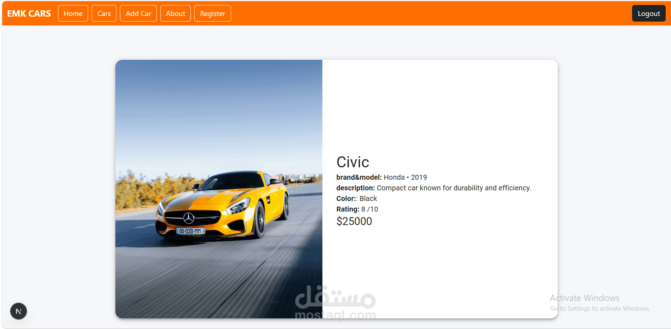Viewport: 671px width, 329px height.
Task: Click the description text about durability
Action: coord(434,188)
